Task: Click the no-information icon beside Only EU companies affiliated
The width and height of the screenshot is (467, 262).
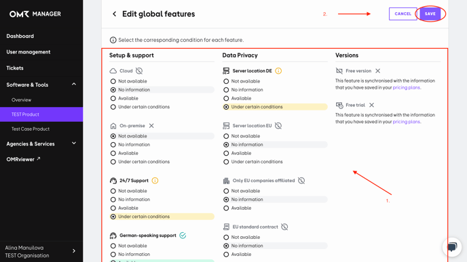Action: (x=301, y=181)
